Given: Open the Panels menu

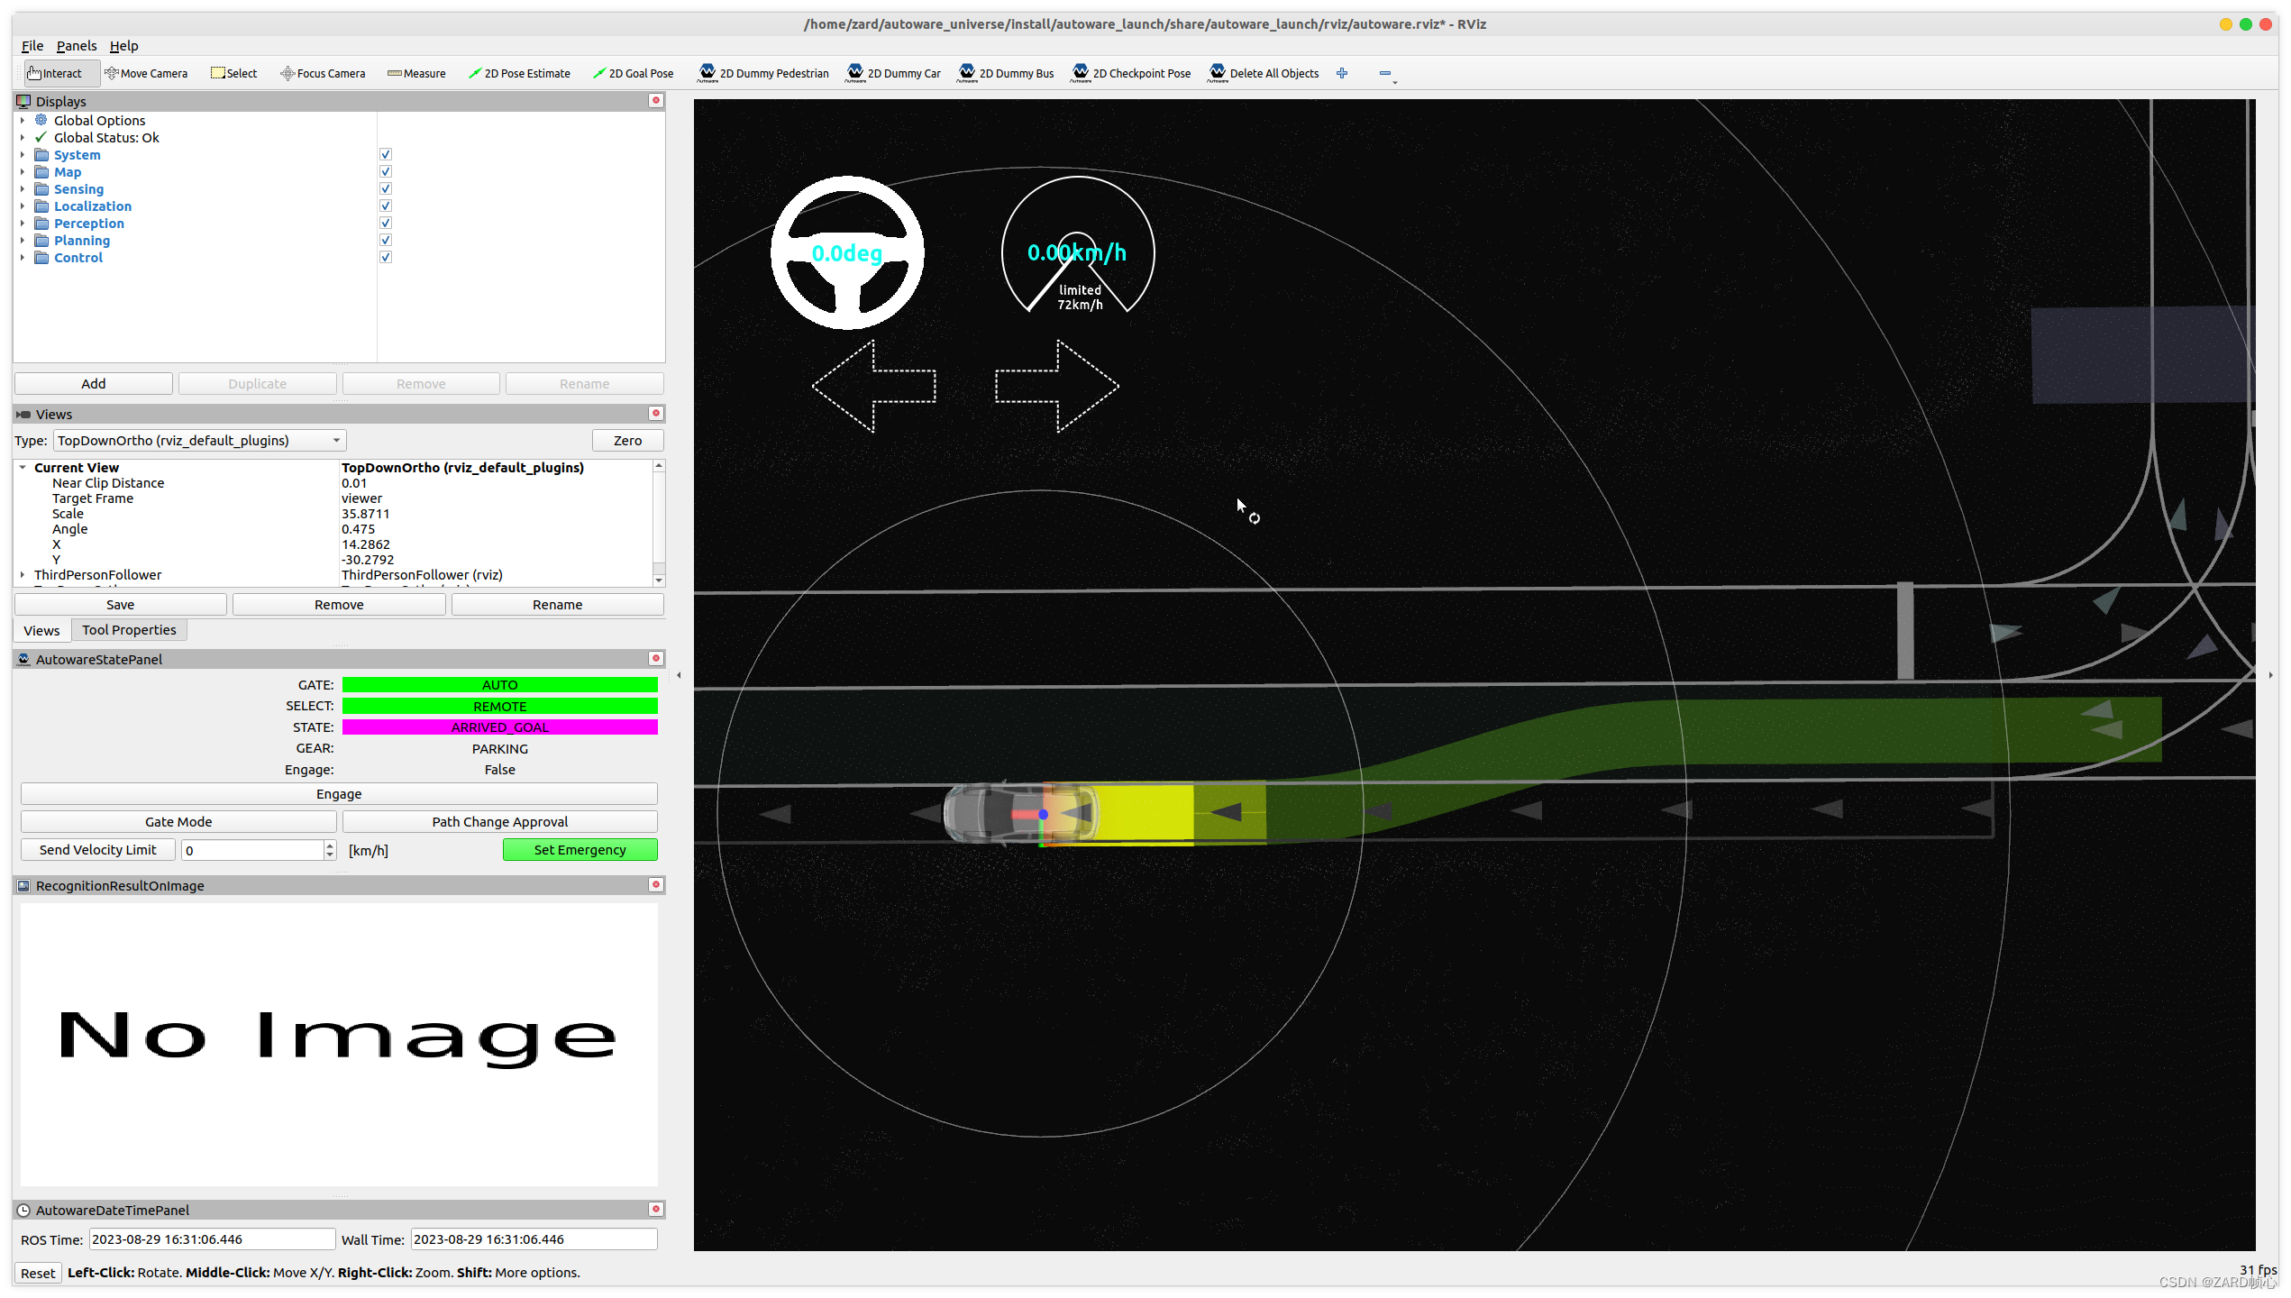Looking at the screenshot, I should pos(76,46).
